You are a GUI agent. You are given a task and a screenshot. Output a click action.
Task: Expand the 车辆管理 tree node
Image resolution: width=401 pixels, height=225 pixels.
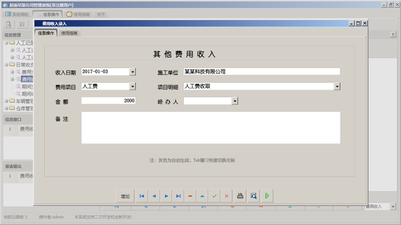(7, 101)
